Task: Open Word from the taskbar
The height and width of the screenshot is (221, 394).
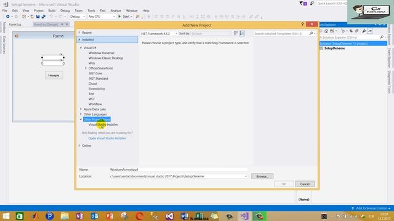Action: 184,216
